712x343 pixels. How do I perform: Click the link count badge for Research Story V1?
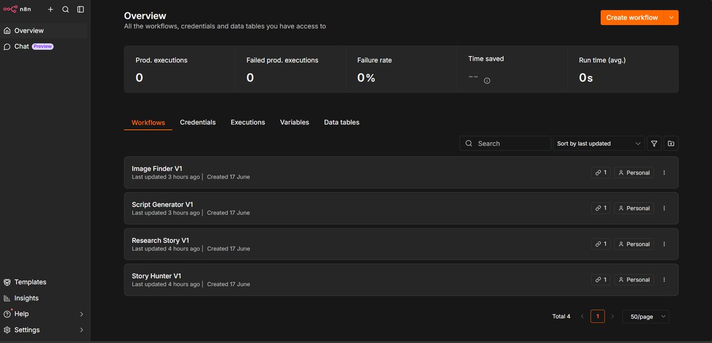point(600,244)
